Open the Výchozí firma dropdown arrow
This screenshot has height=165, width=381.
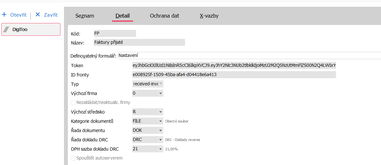(x=161, y=93)
